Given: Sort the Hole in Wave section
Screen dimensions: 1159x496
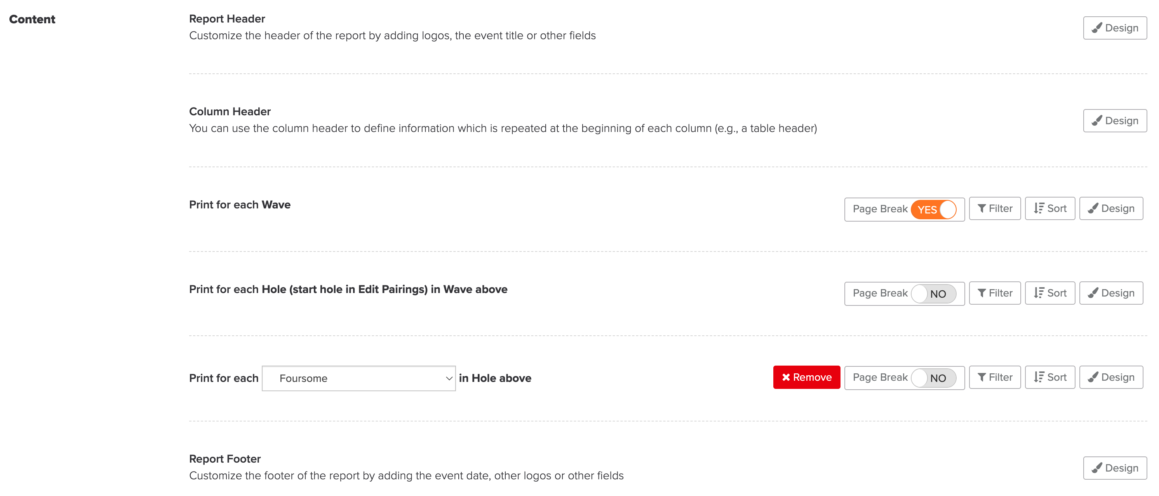Looking at the screenshot, I should coord(1050,293).
